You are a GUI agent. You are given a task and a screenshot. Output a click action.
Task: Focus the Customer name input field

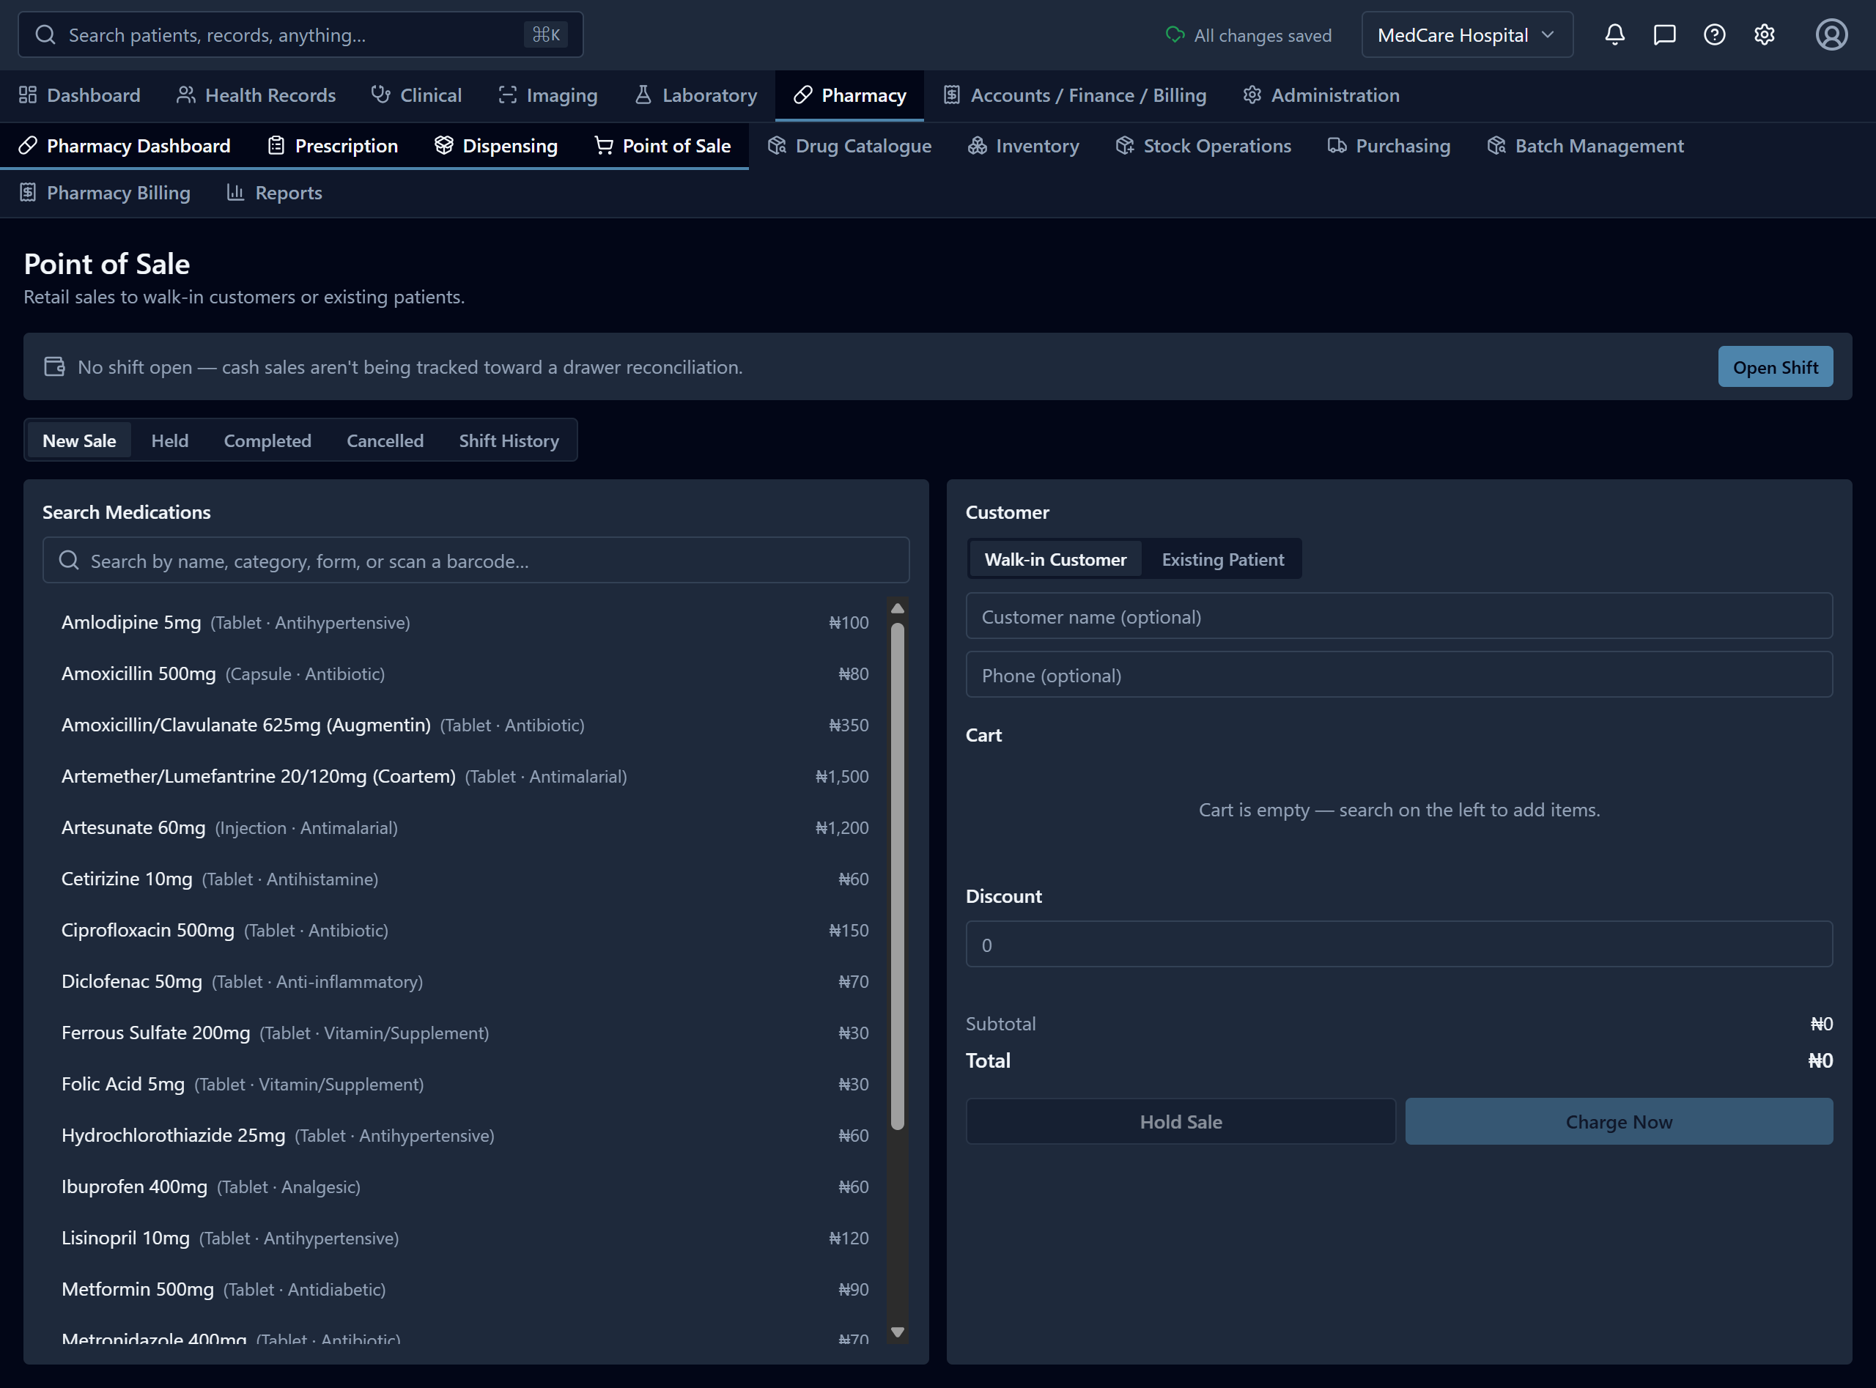1399,616
